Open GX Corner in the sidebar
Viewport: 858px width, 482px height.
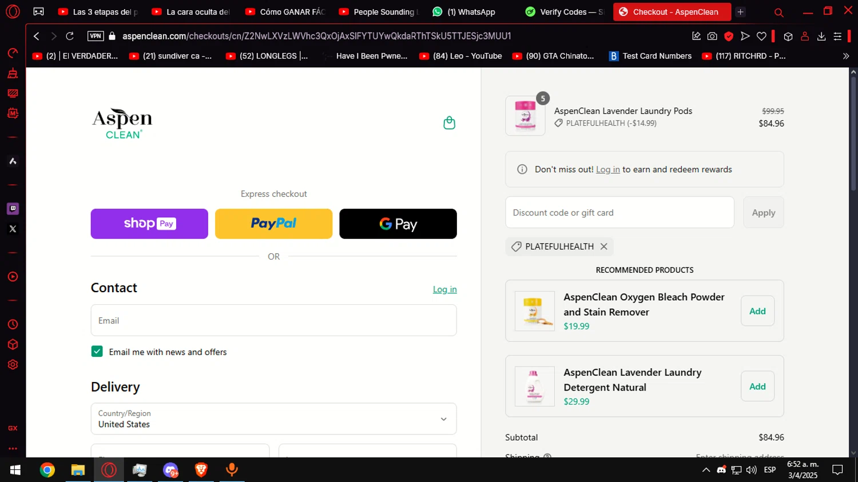point(13,428)
